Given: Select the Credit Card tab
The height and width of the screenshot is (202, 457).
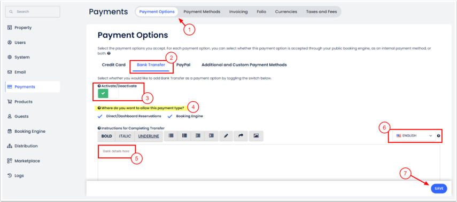Looking at the screenshot, I should (x=114, y=65).
